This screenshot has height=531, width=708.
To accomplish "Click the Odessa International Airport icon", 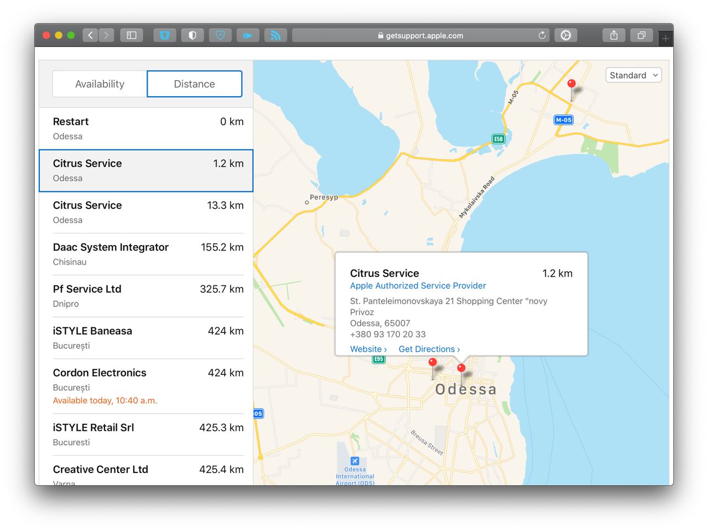I will pyautogui.click(x=355, y=461).
